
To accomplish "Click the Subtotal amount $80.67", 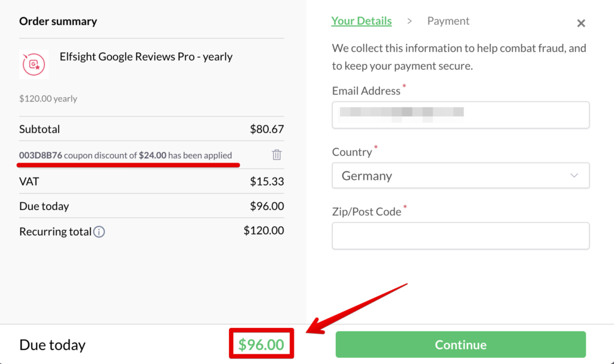I will click(x=267, y=128).
